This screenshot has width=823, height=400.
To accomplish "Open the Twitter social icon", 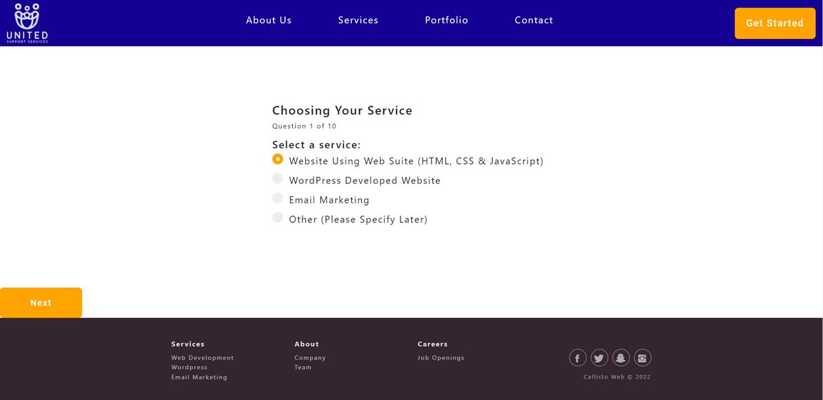I will click(599, 357).
